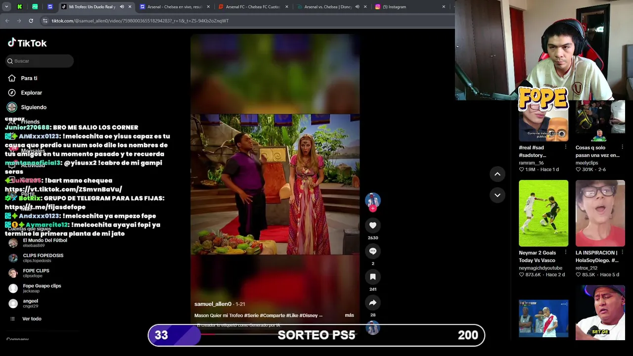This screenshot has height=356, width=633.
Task: Click the #Disney hashtag in the caption
Action: (308, 315)
